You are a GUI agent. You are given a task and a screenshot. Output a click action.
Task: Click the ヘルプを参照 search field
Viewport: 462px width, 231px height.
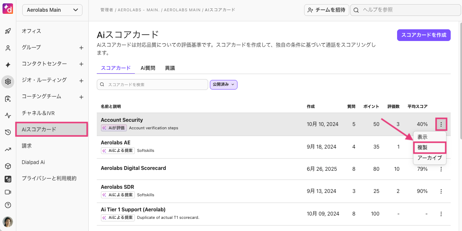406,10
